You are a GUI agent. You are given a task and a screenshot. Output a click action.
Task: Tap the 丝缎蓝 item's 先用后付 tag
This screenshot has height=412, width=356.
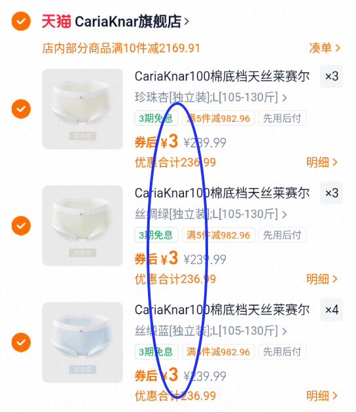point(282,352)
